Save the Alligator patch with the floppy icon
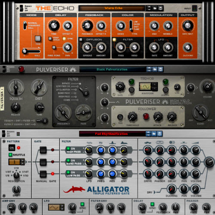This screenshot has width=215, height=215. (x=160, y=134)
